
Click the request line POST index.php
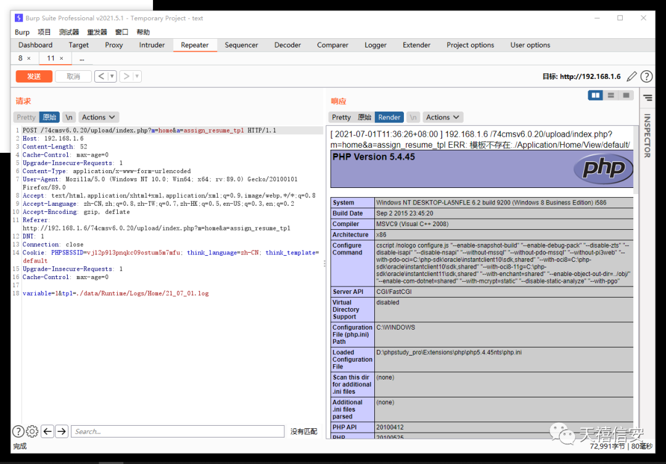pos(149,131)
